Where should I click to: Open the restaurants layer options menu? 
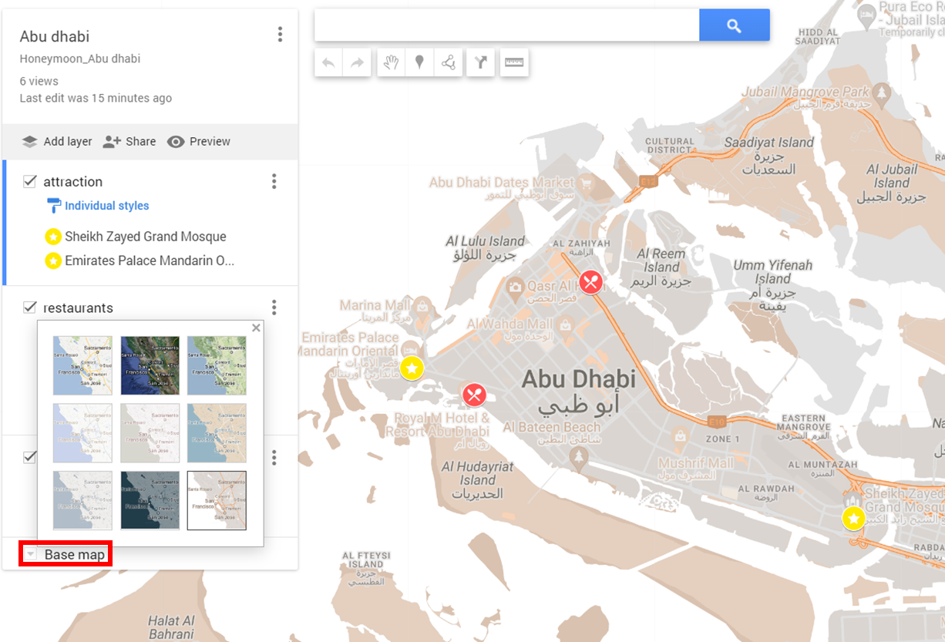click(x=274, y=308)
